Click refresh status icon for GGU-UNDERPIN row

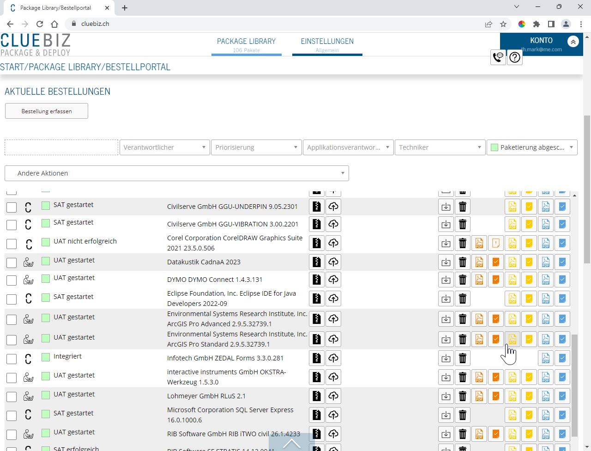click(28, 207)
